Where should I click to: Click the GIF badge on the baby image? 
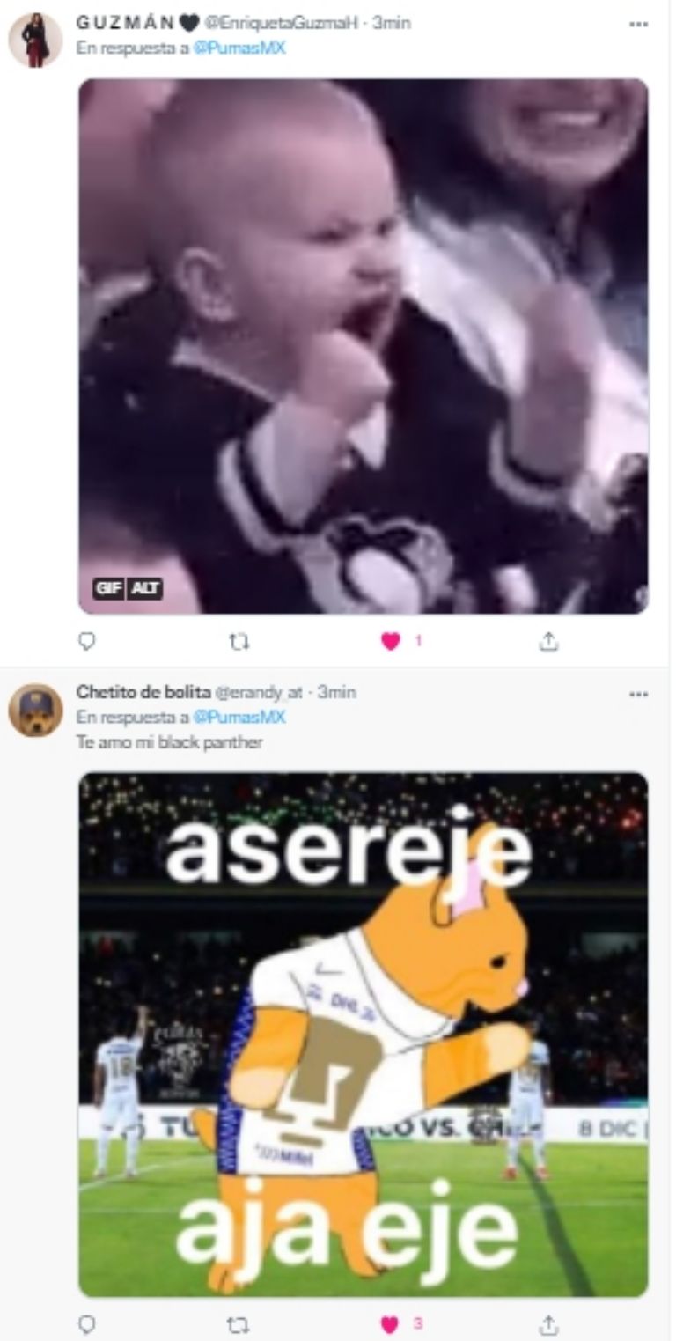109,589
